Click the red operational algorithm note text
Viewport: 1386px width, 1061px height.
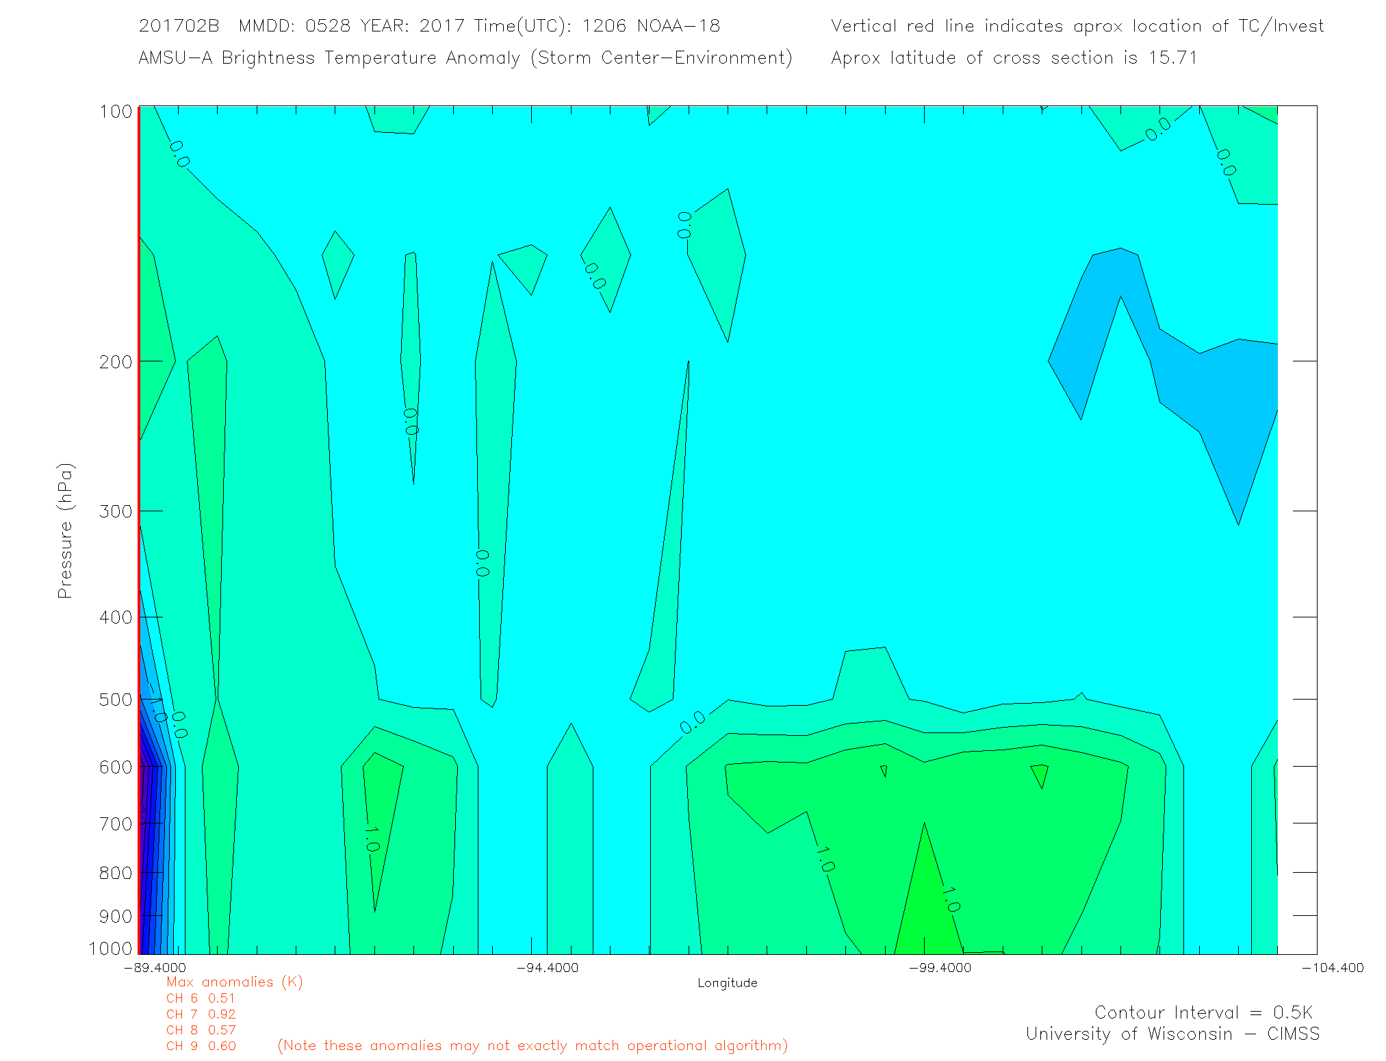532,1046
